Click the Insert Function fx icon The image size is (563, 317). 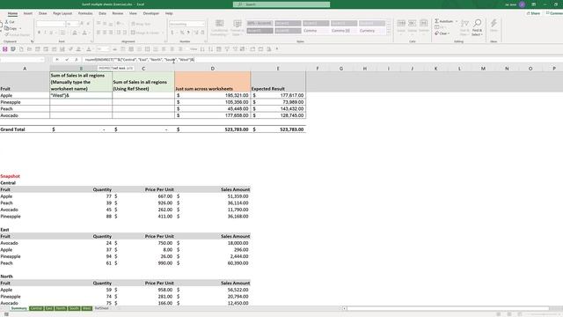(x=77, y=60)
